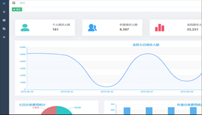This screenshot has height=115, width=202.
Task: Open the table grid icon in sidebar
Action: tap(4, 20)
